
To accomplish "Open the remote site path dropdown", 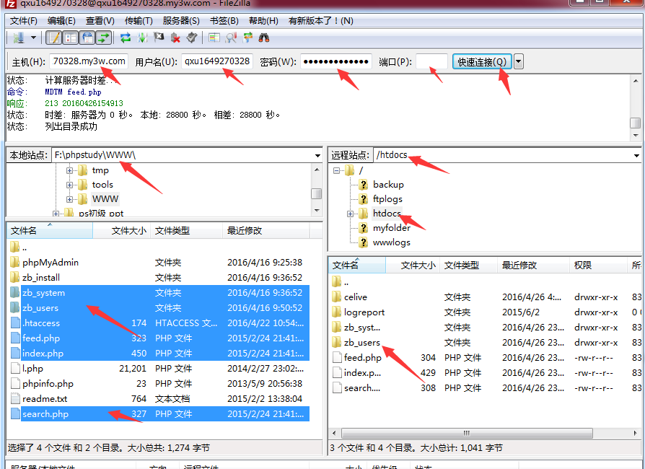I will point(635,155).
